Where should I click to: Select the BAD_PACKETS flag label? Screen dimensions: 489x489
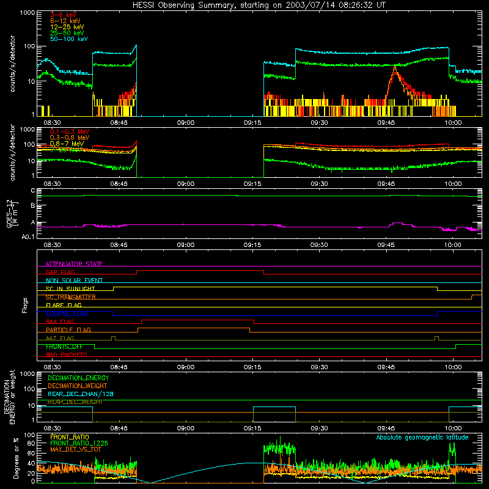tap(67, 355)
